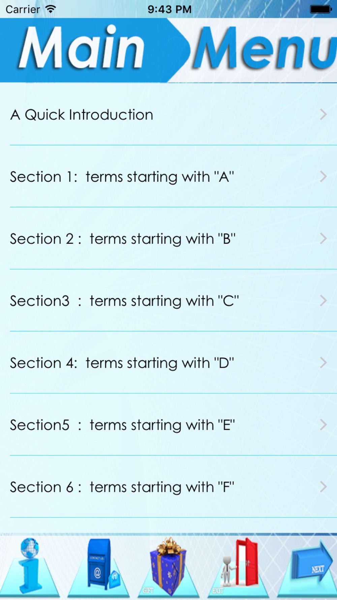Click chevron on Section 1 "A" row
This screenshot has width=337, height=600.
coord(323,176)
